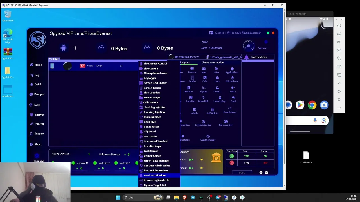Open the Recycle Bin on desktop
Viewport: 360px width, 202px height.
(x=8, y=16)
